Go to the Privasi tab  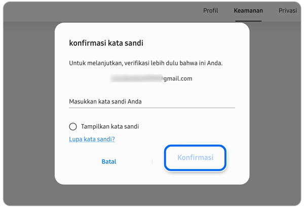tap(287, 10)
